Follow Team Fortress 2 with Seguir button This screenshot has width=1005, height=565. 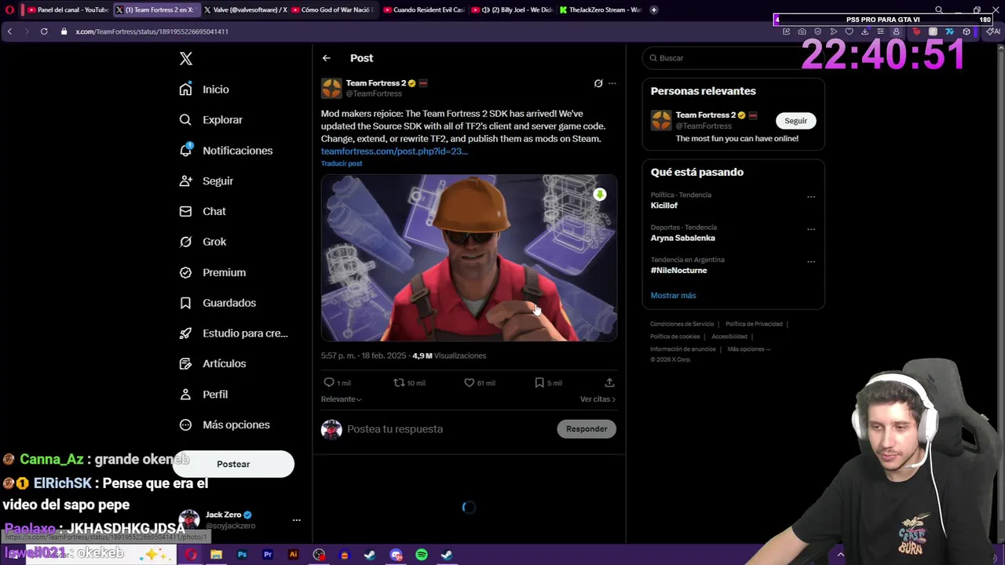pos(795,121)
